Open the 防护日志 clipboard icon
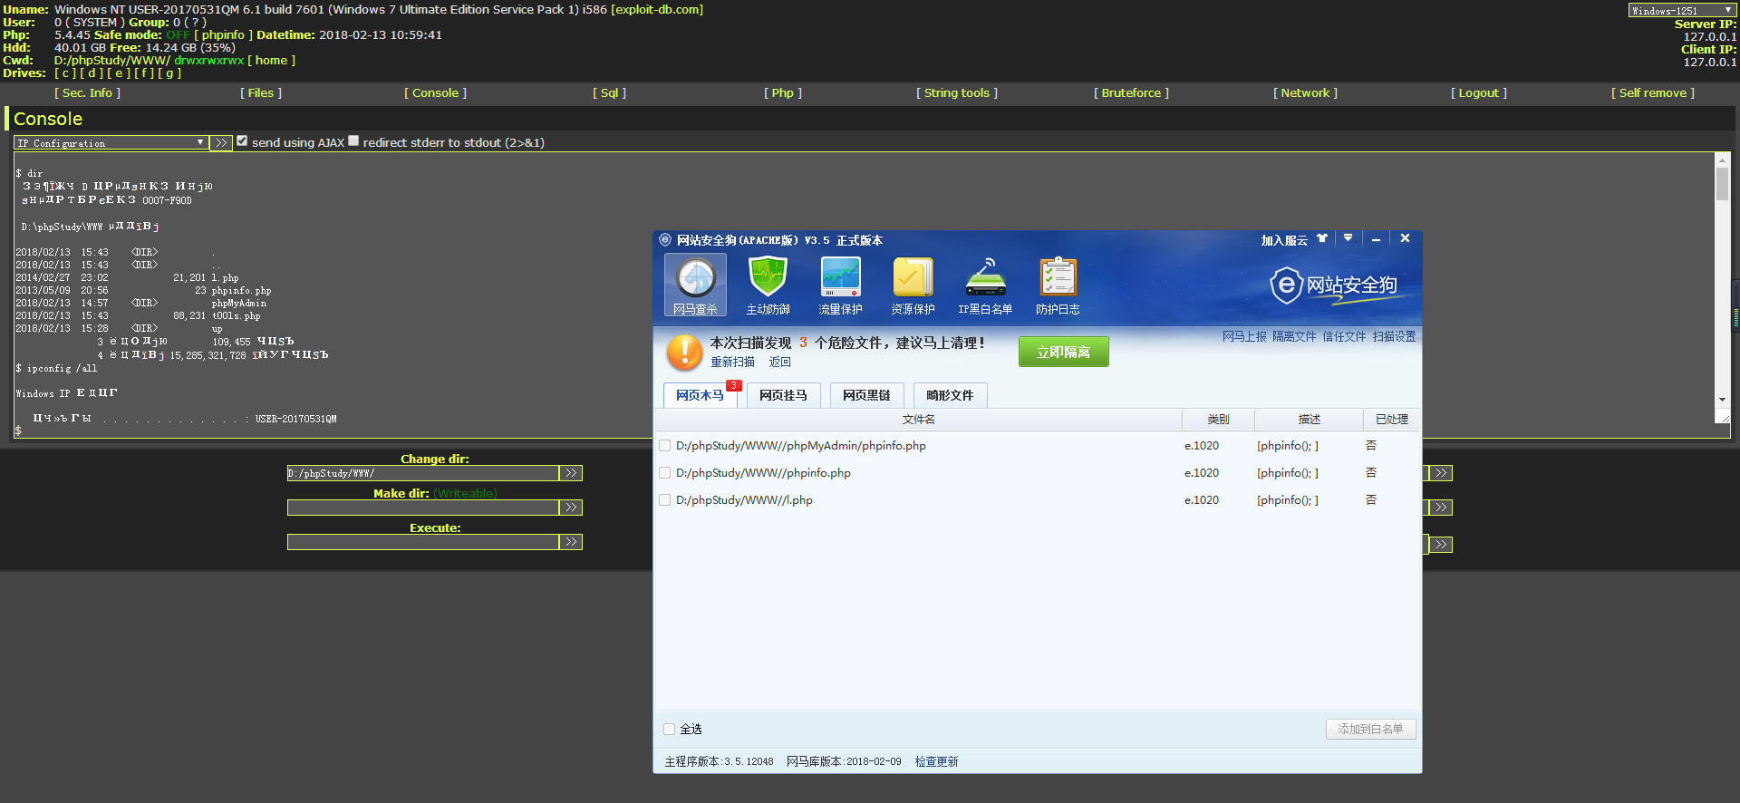 tap(1058, 285)
